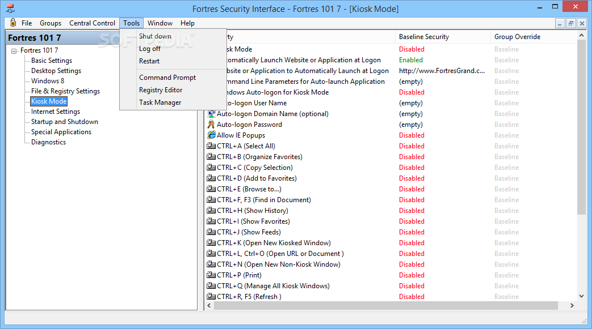Click the keyboard icon beside CTRL+D (Add to Favorites)
The image size is (592, 329).
click(211, 178)
